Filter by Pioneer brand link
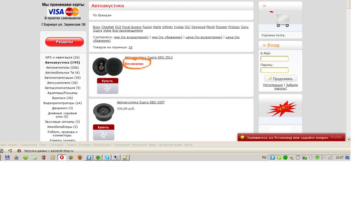Viewport: 364px width, 205px height. coord(221,27)
